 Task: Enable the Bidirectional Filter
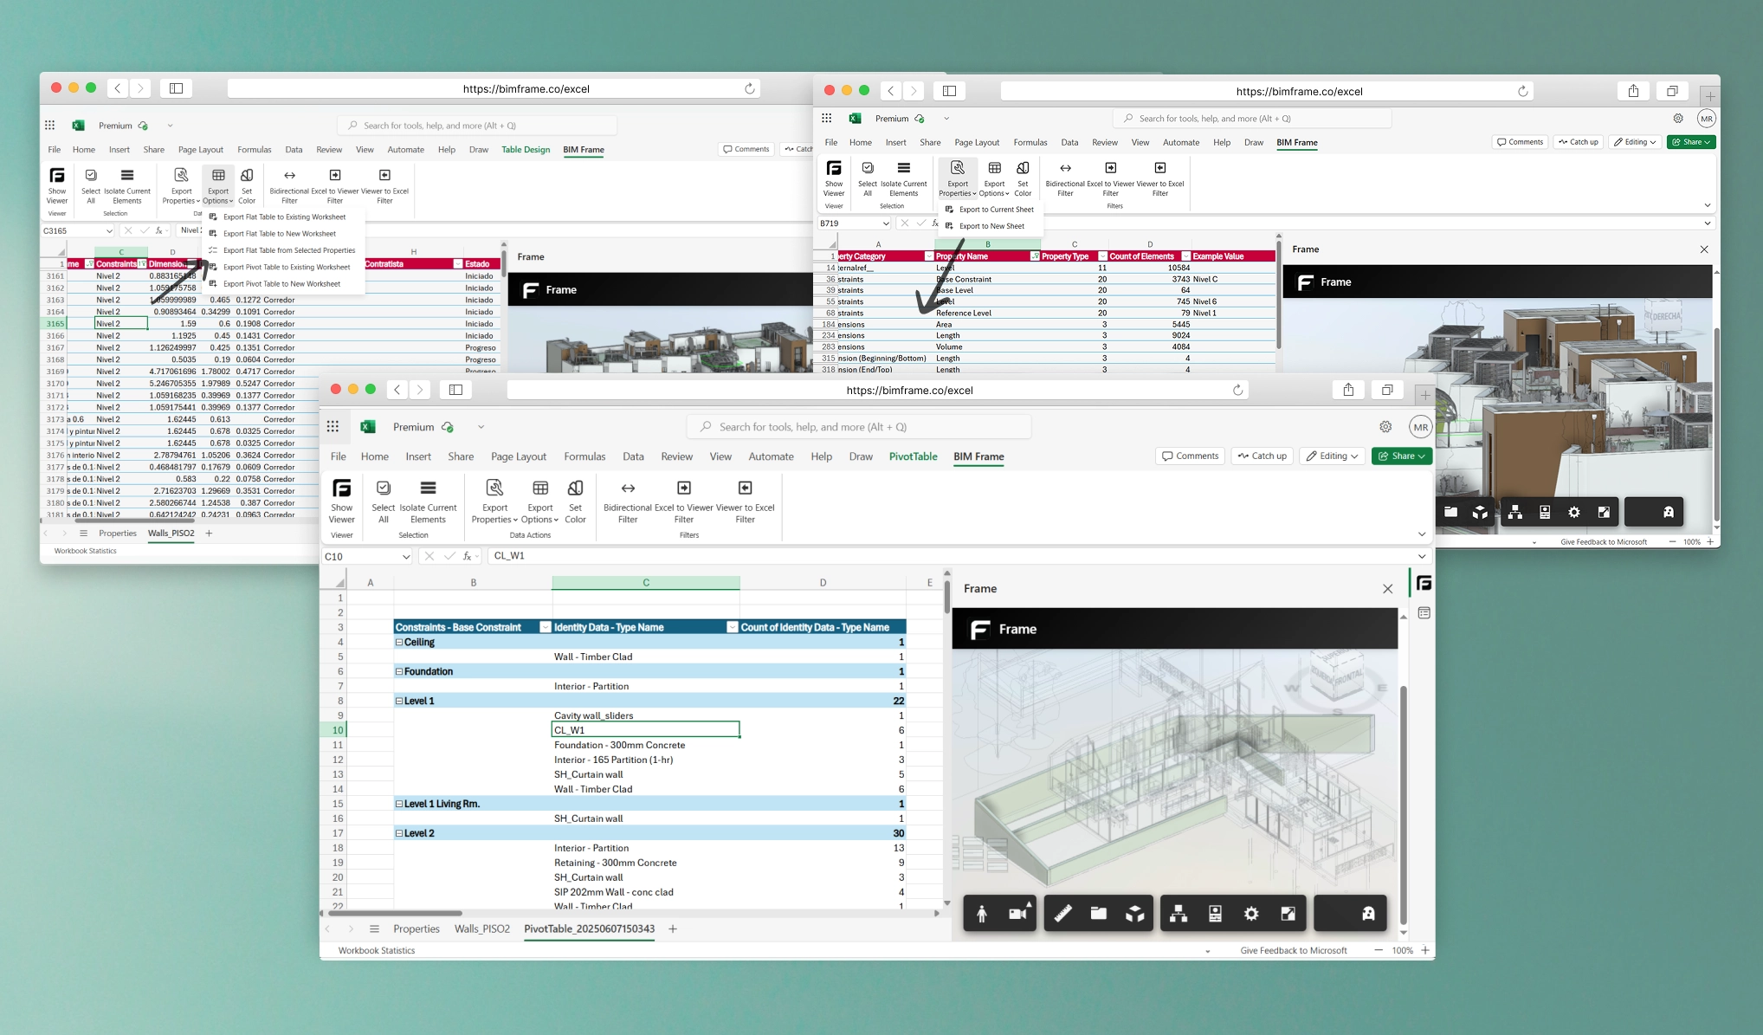click(x=628, y=501)
